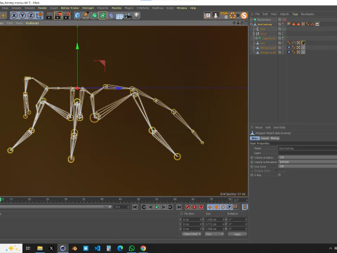Screen dimensions: 337x253
Task: Open Visible in Editor dropdown
Action: tap(308, 157)
